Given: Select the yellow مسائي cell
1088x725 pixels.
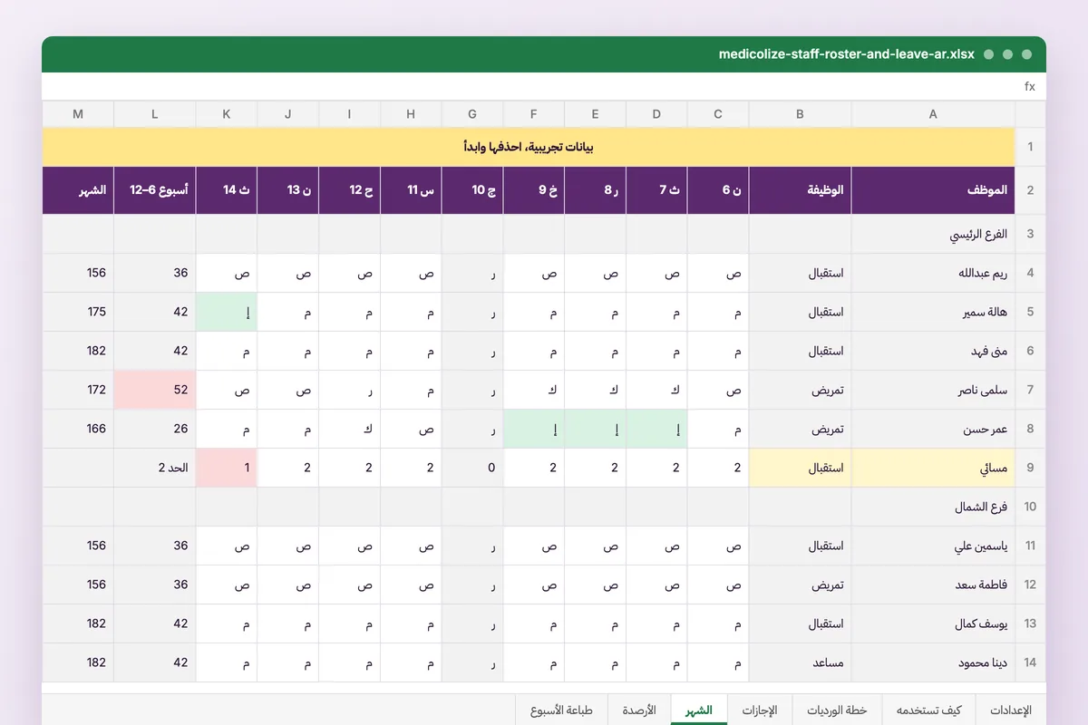Looking at the screenshot, I should pyautogui.click(x=933, y=468).
